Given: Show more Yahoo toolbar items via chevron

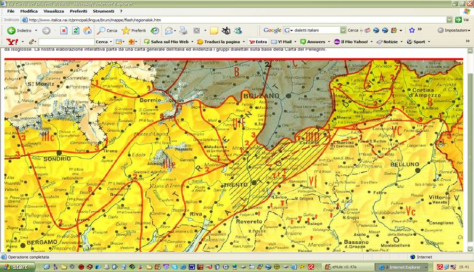Looking at the screenshot, I should pyautogui.click(x=468, y=41).
